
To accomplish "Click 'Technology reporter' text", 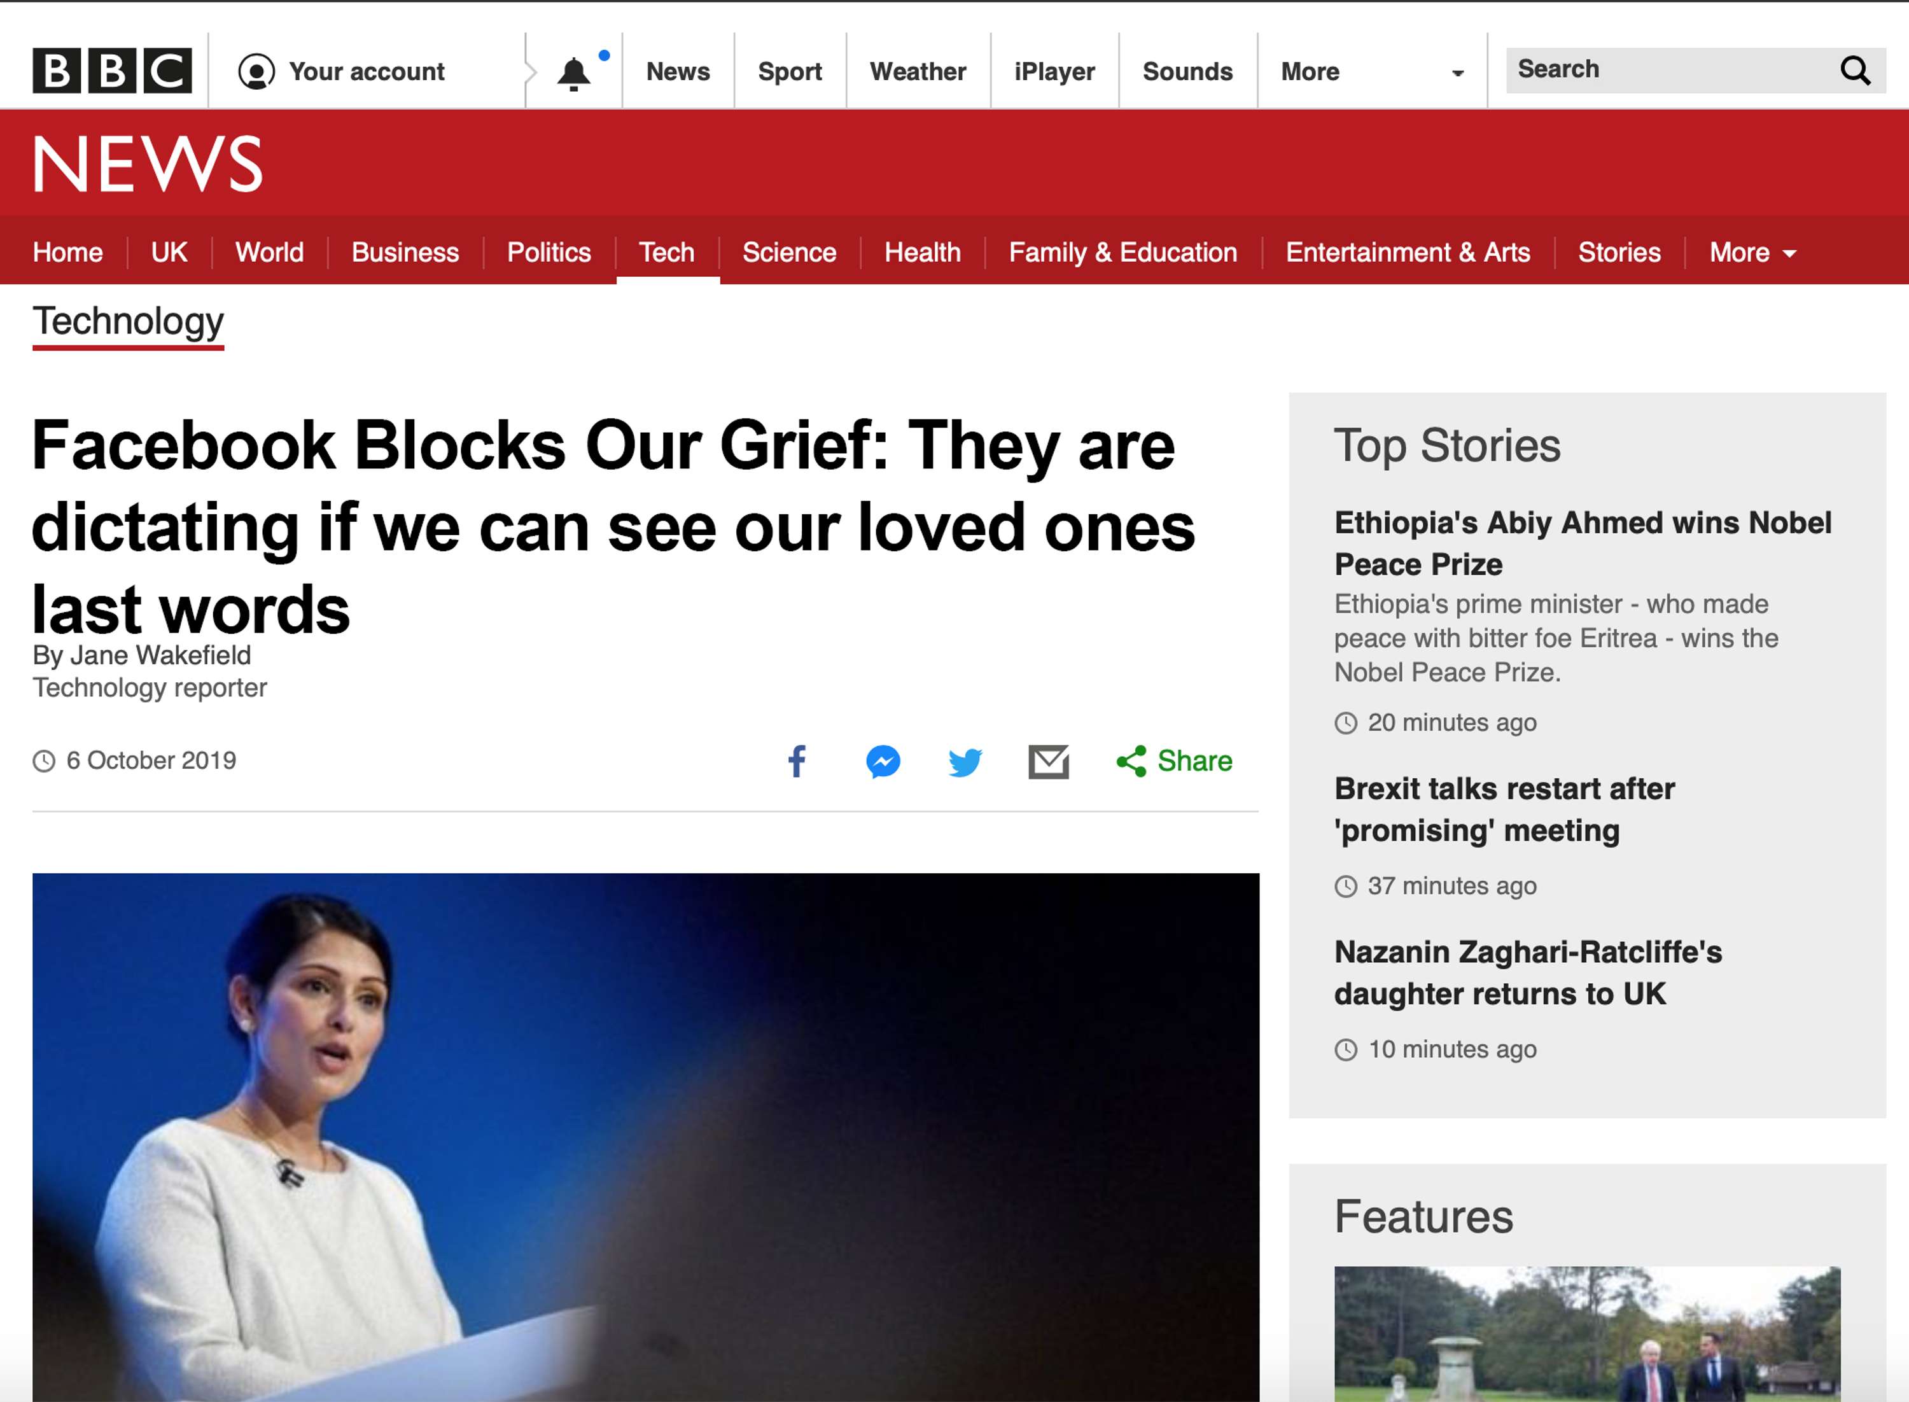I will coord(150,687).
